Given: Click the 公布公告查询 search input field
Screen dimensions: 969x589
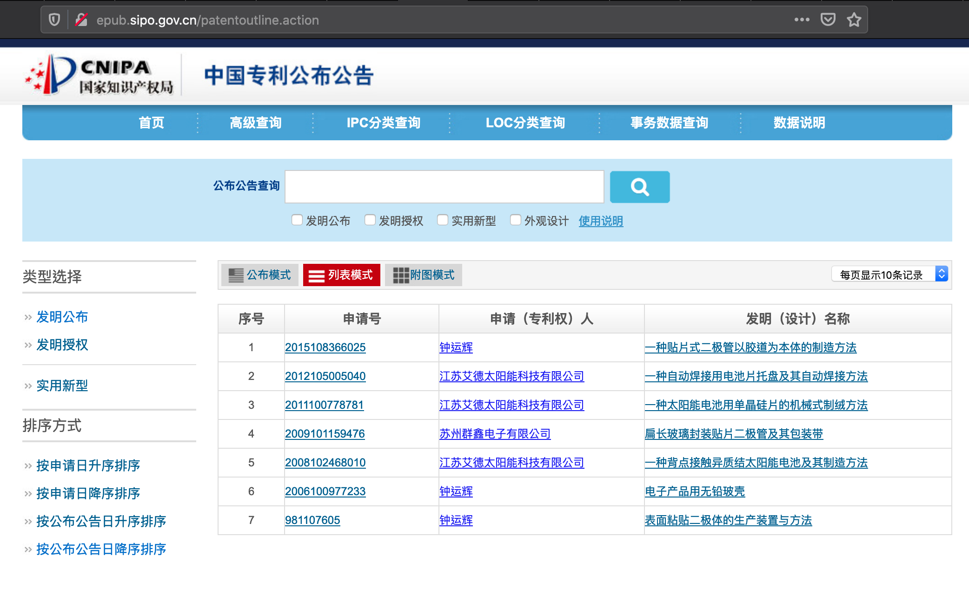Looking at the screenshot, I should [x=444, y=187].
